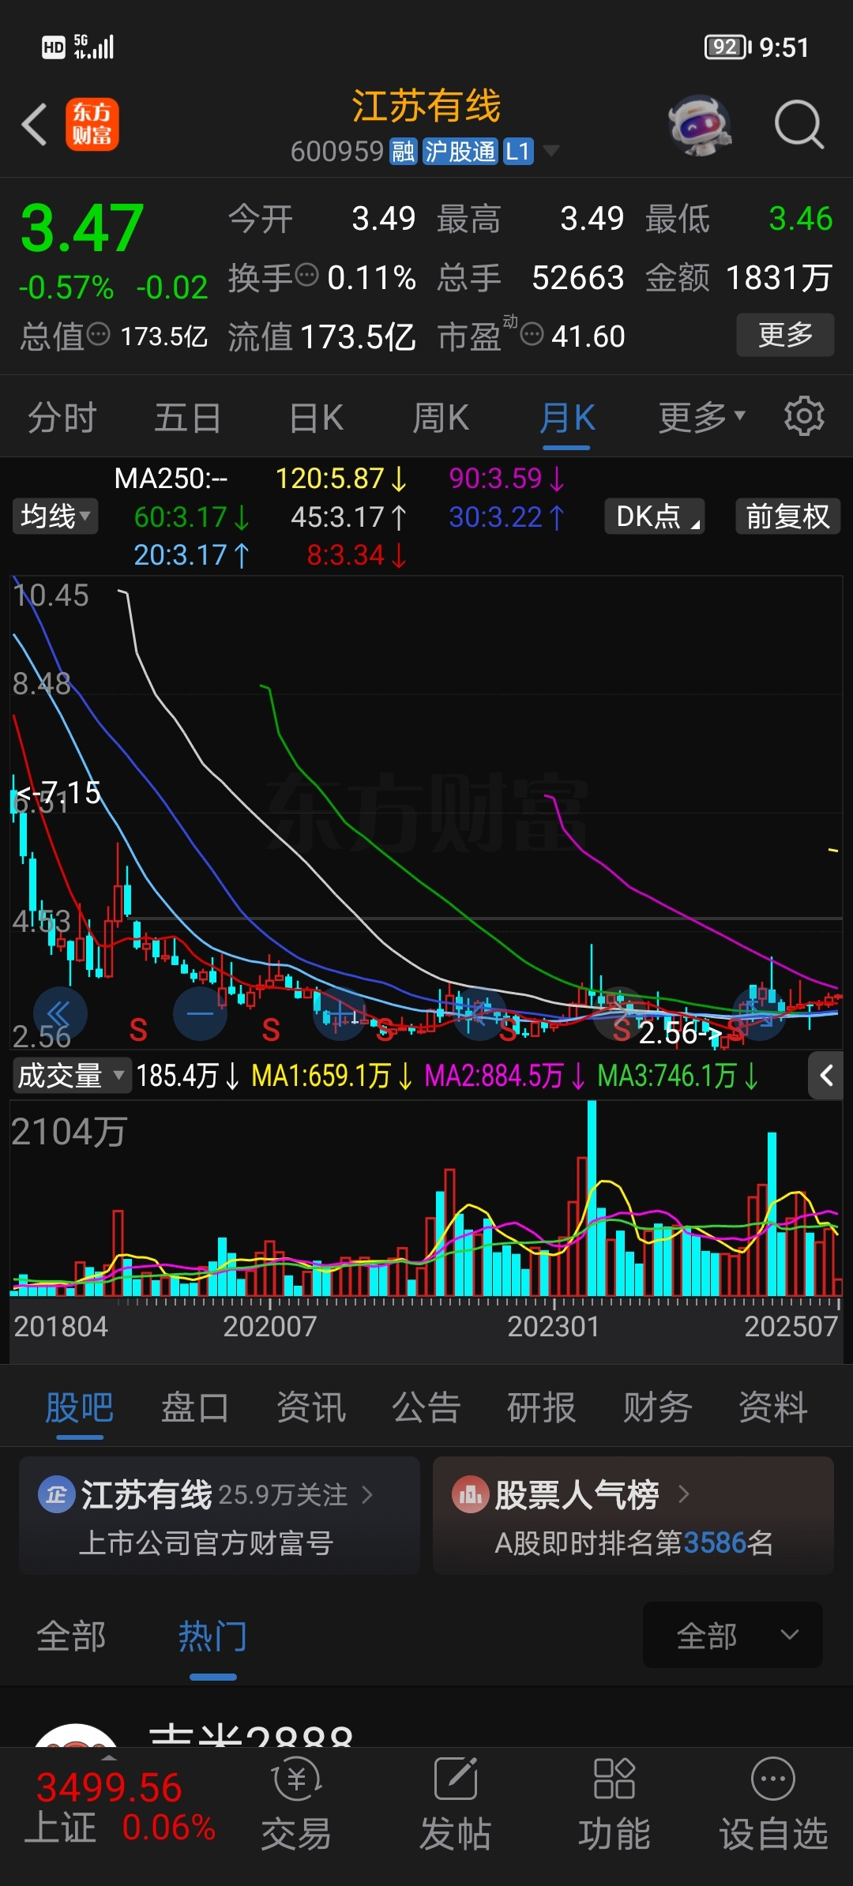Tap the chart zoom-out minus button

pos(200,1013)
